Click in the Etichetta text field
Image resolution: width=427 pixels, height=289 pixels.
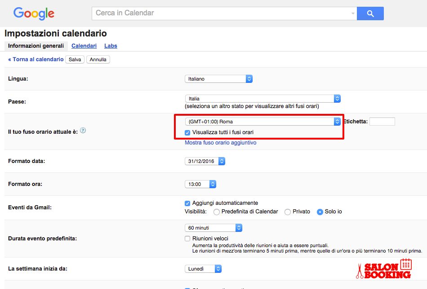(382, 122)
